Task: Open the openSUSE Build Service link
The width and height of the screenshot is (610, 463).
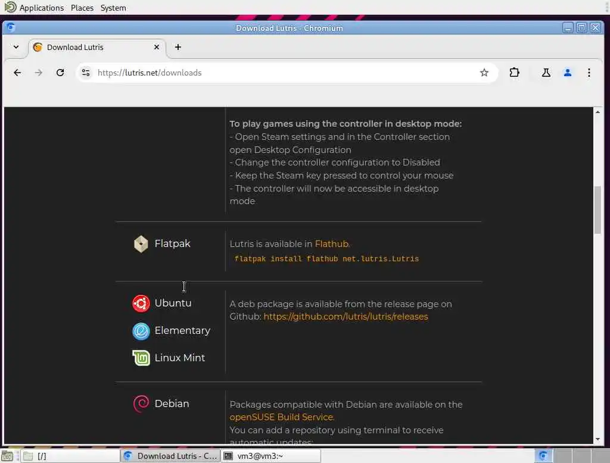Action: tap(281, 417)
